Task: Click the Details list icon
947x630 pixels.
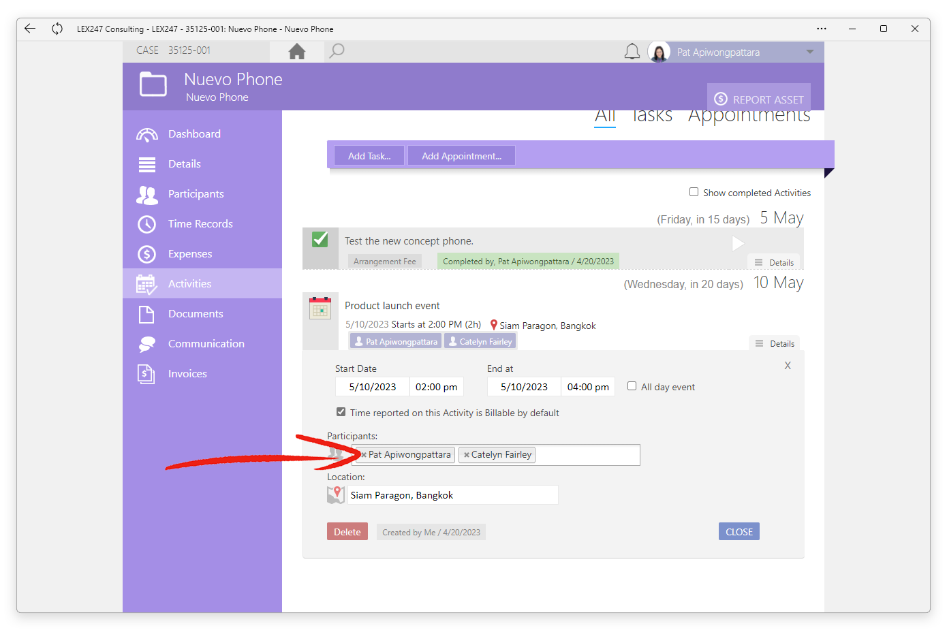Action: coord(146,164)
